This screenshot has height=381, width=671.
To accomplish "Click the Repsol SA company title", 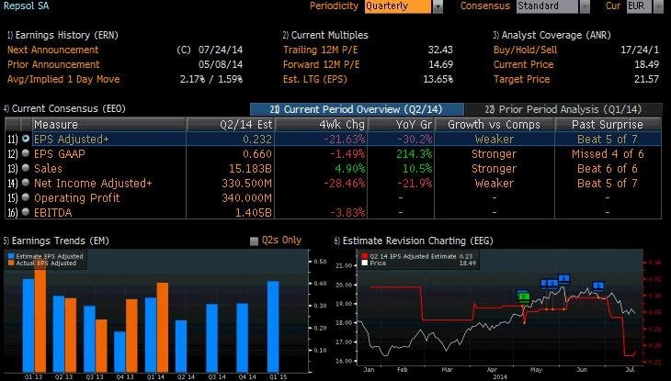I will (x=26, y=6).
